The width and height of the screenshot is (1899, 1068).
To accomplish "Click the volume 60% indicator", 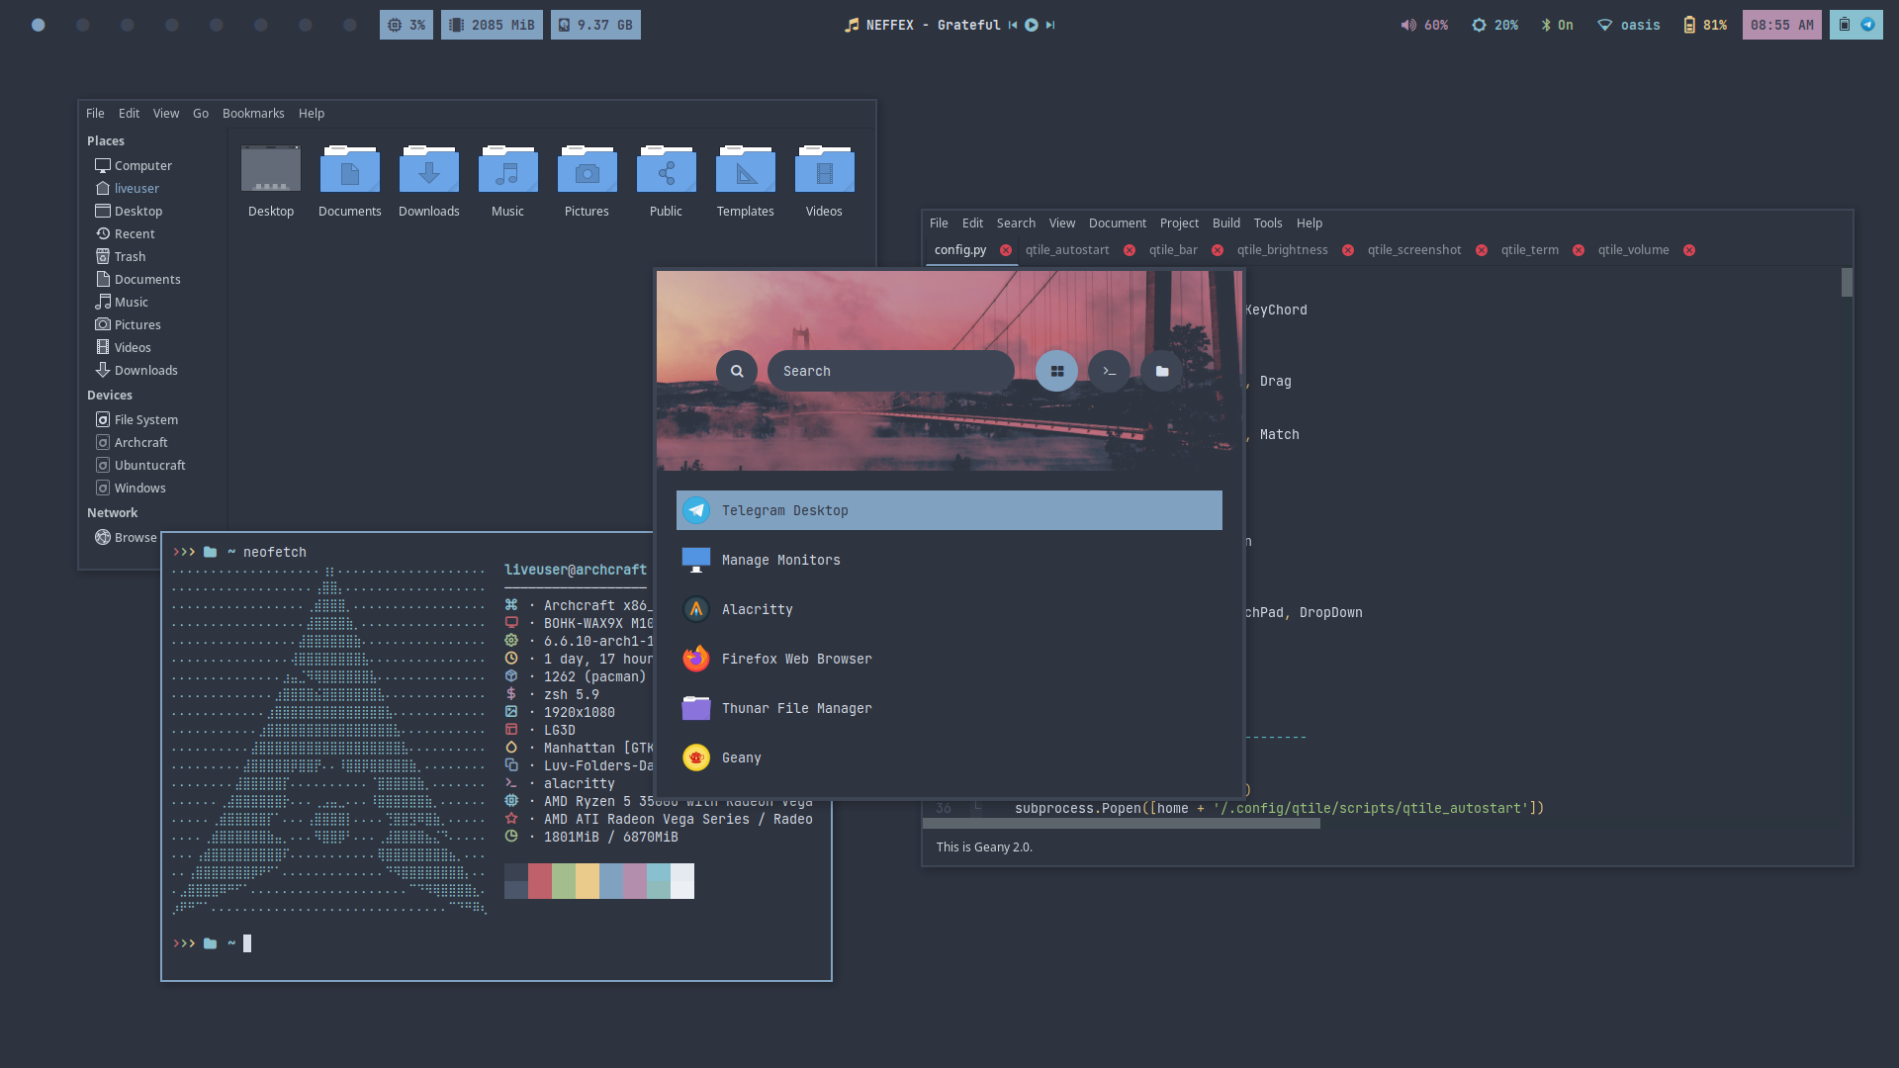I will (x=1424, y=25).
